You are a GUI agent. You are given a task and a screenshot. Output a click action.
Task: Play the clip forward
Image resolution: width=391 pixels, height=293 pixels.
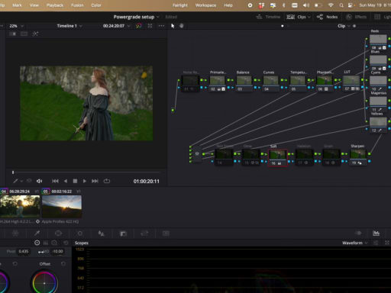[85, 181]
